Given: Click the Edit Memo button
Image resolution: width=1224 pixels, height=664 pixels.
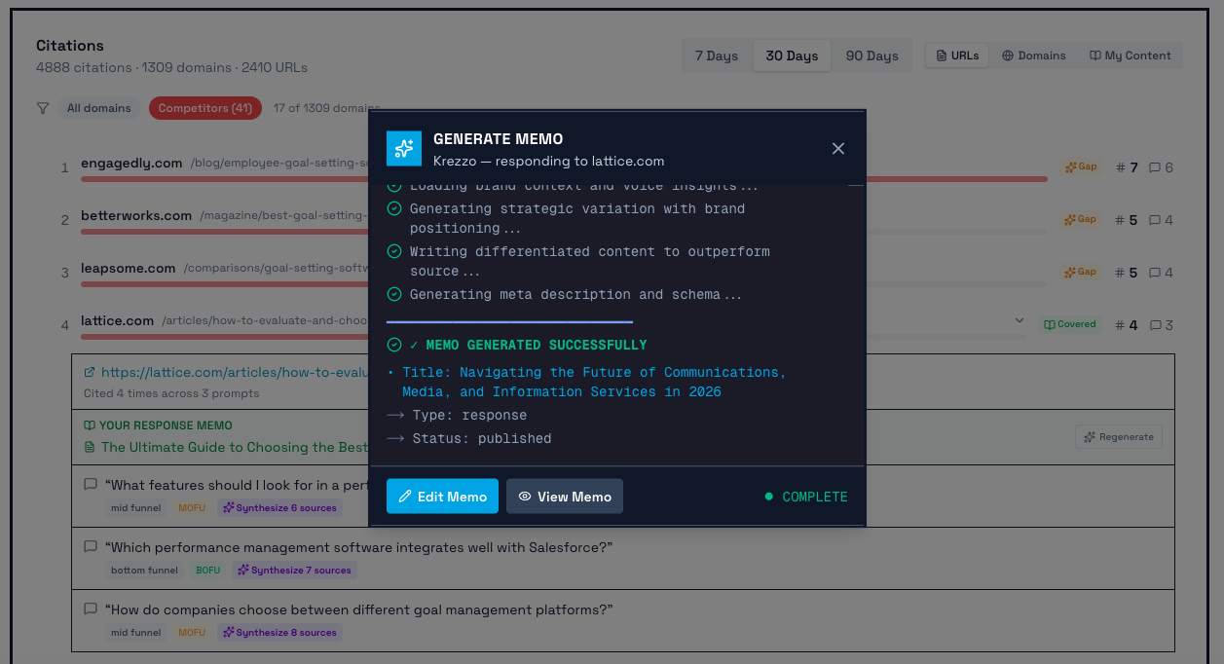Looking at the screenshot, I should coord(442,496).
